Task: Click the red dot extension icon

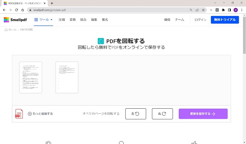Action: click(x=211, y=10)
